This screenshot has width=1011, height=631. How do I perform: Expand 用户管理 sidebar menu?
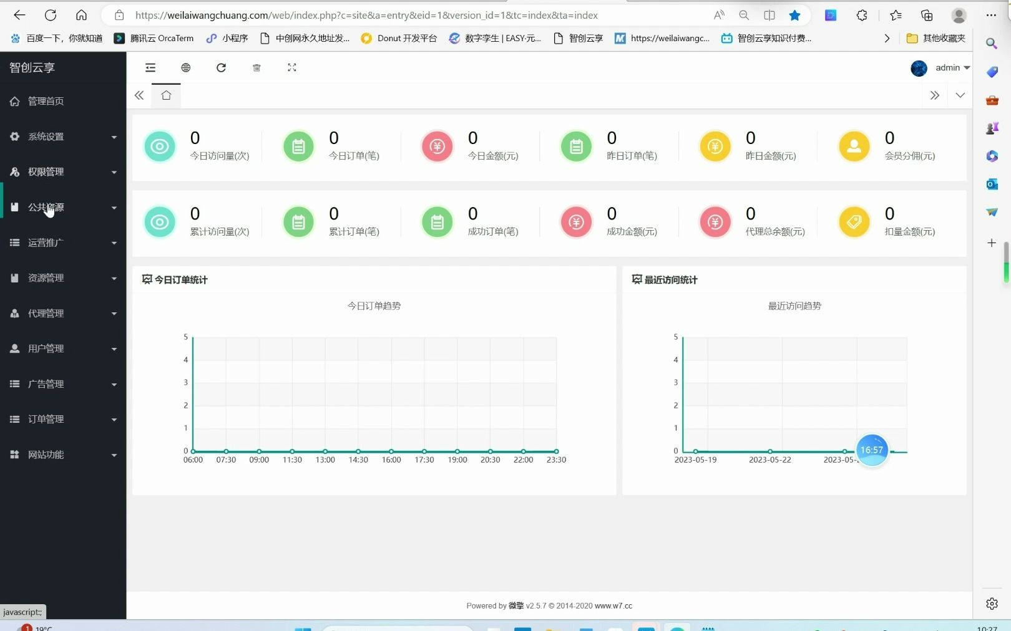(63, 349)
